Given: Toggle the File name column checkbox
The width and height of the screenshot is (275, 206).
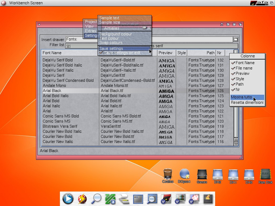Looking at the screenshot, I should (244, 68).
